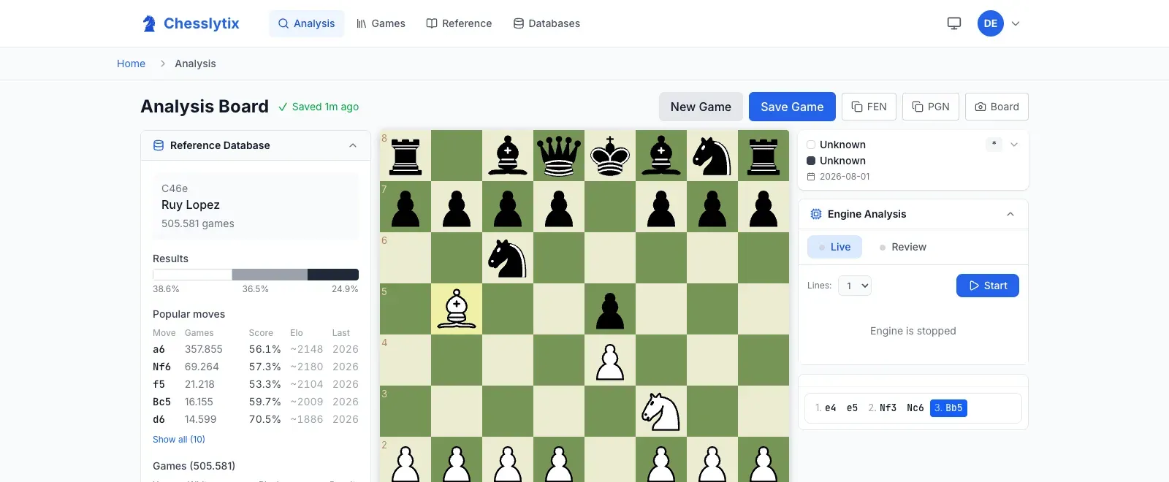
Task: Jump to black's move Nc6
Action: [x=915, y=408]
